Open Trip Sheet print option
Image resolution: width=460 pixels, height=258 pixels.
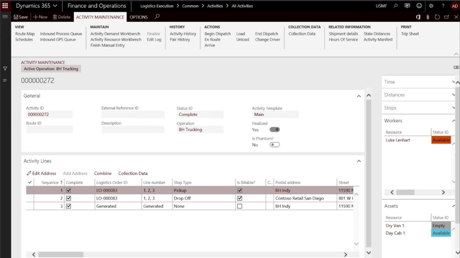pyautogui.click(x=410, y=34)
